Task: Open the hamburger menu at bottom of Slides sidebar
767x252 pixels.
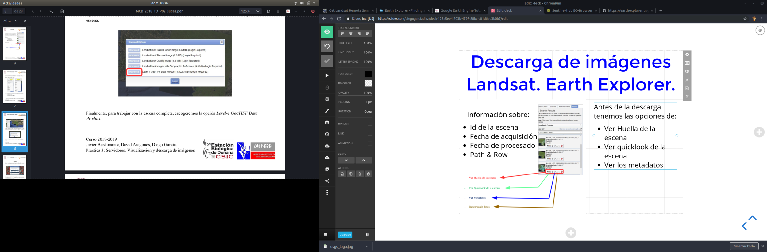Action: [x=325, y=235]
